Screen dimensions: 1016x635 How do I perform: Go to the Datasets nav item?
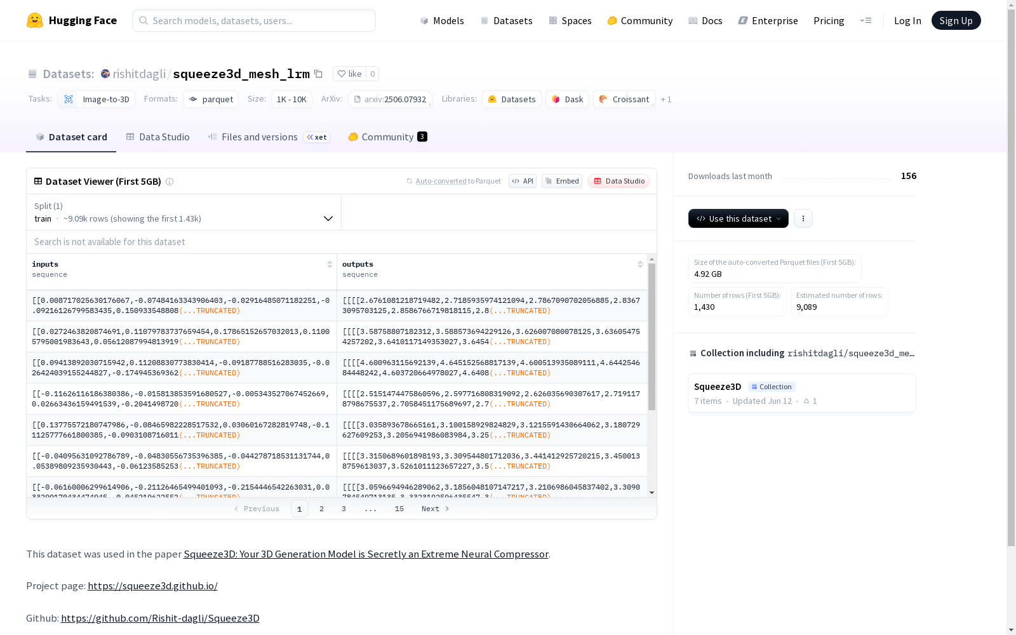click(x=506, y=20)
